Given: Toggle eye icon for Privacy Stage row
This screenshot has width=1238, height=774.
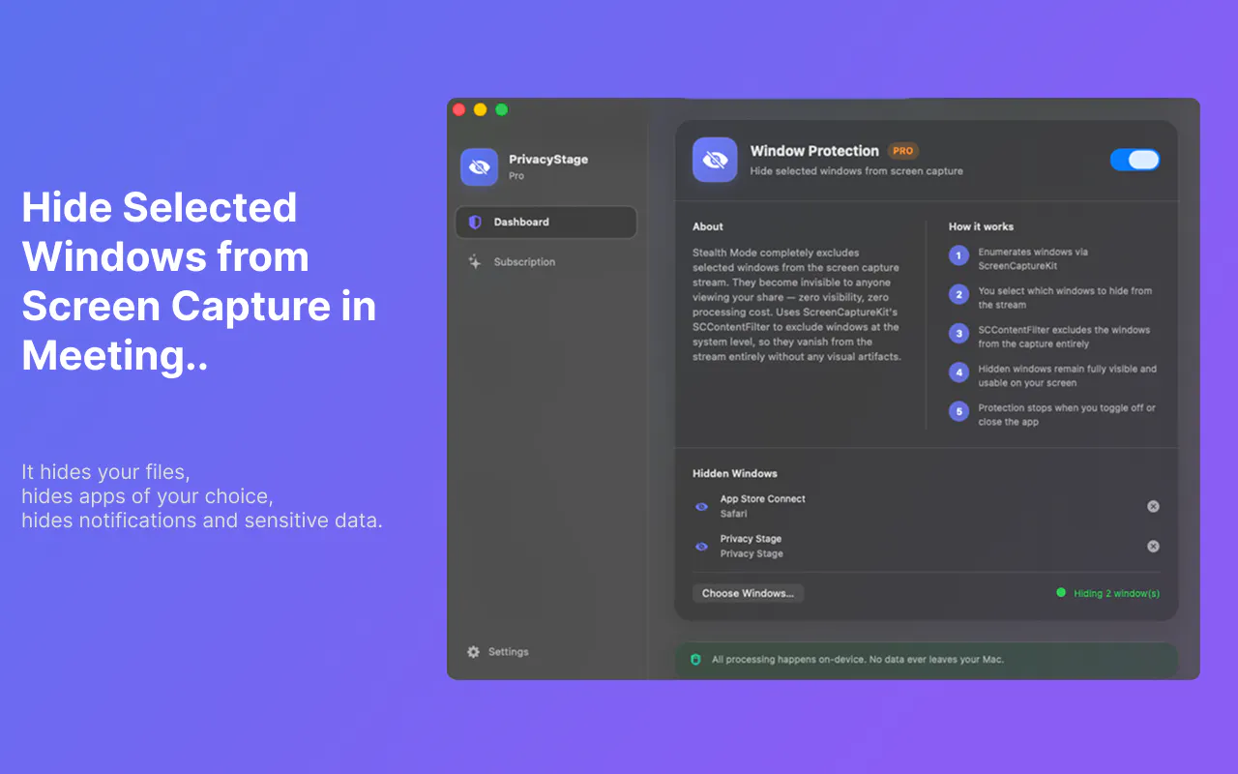Looking at the screenshot, I should (701, 547).
